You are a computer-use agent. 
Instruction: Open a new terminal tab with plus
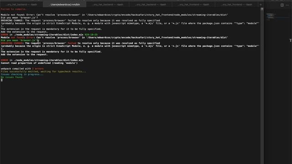261,5
